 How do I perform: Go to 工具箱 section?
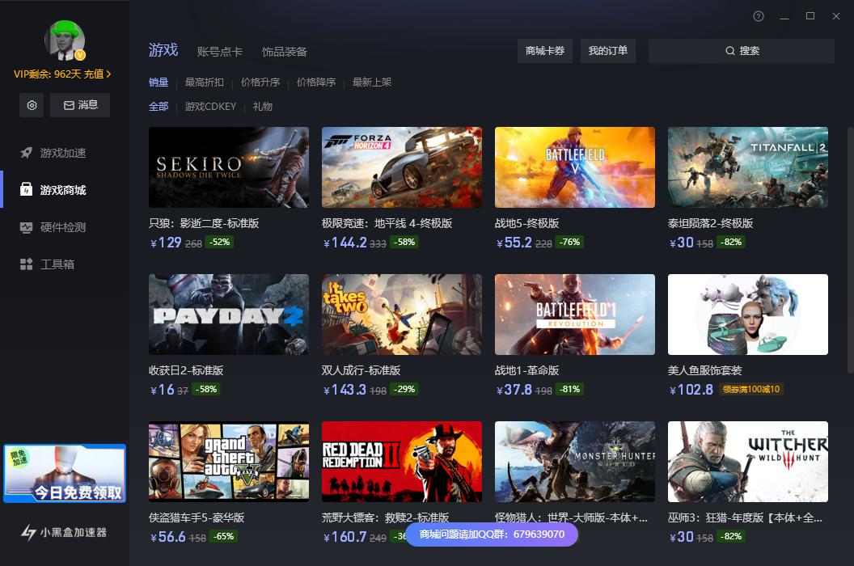(64, 264)
